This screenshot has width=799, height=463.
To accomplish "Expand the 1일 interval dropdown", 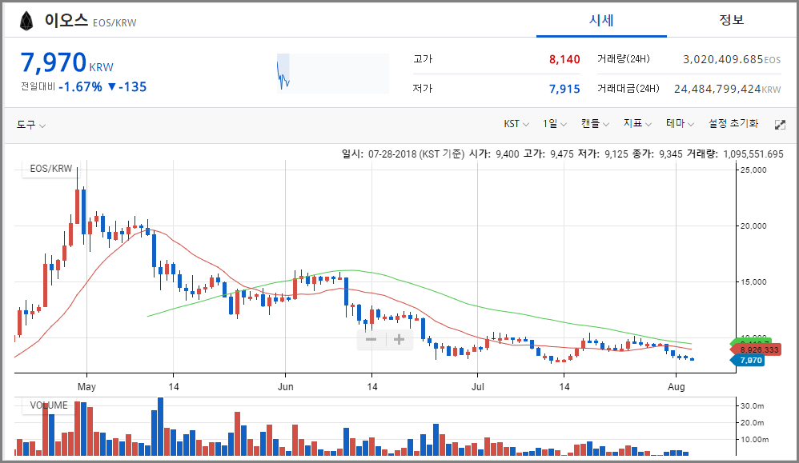I will point(555,124).
